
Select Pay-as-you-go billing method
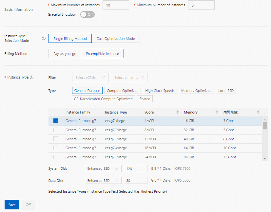click(64, 54)
